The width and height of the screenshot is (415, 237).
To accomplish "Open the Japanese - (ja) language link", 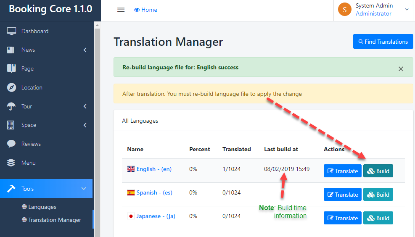I will tap(156, 216).
